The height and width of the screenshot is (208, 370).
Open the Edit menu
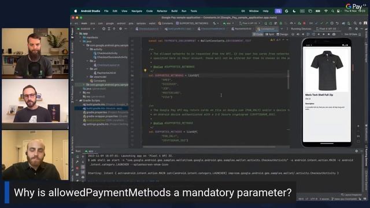(x=115, y=11)
